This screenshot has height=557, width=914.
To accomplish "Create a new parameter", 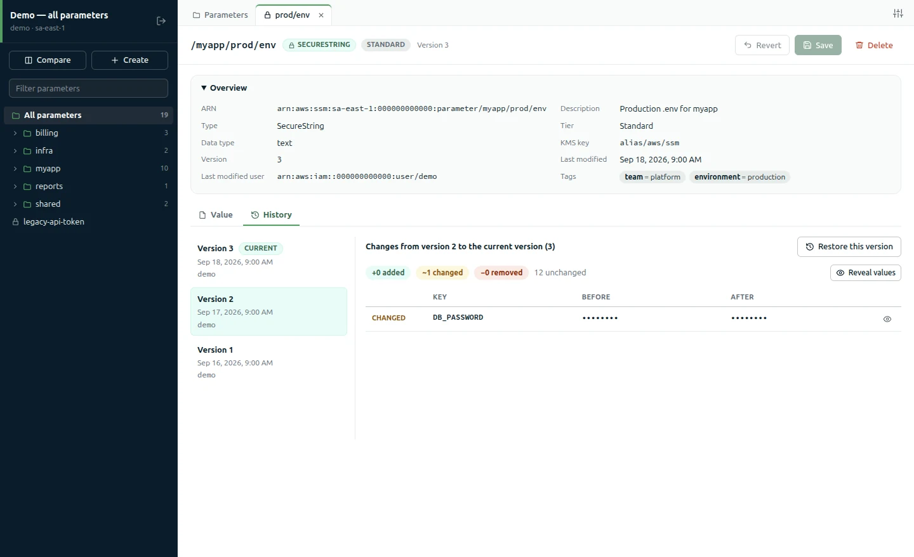I will 129,60.
